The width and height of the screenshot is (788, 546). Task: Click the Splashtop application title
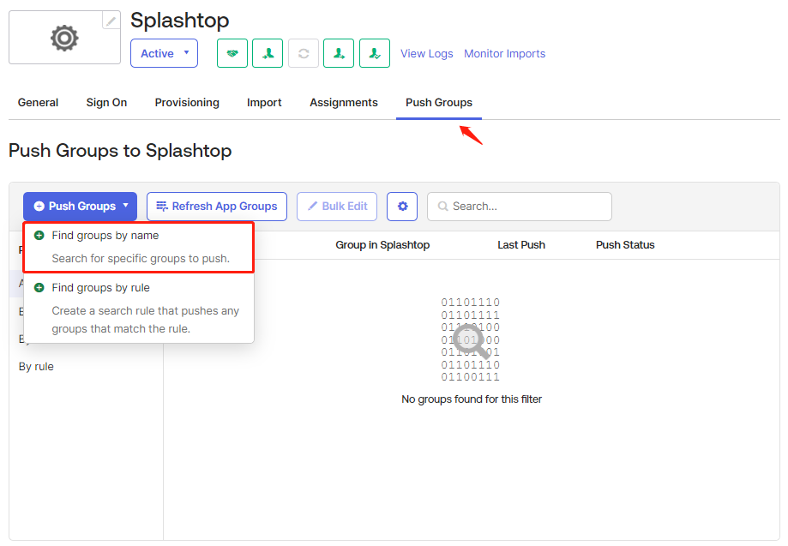[179, 21]
